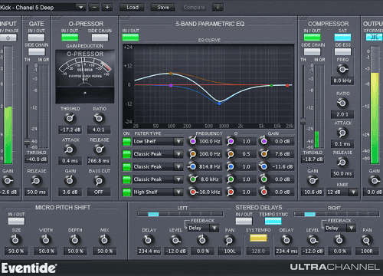Click the Micro Pitch Shift Depth knob
This screenshot has width=383, height=276.
75,240
